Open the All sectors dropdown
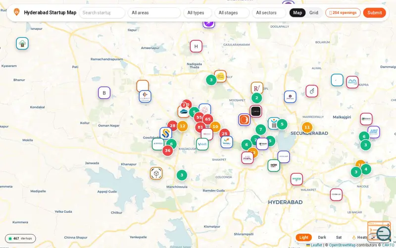The image size is (396, 248). pyautogui.click(x=269, y=13)
